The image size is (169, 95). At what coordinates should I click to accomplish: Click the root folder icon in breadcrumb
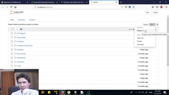[x=21, y=29]
